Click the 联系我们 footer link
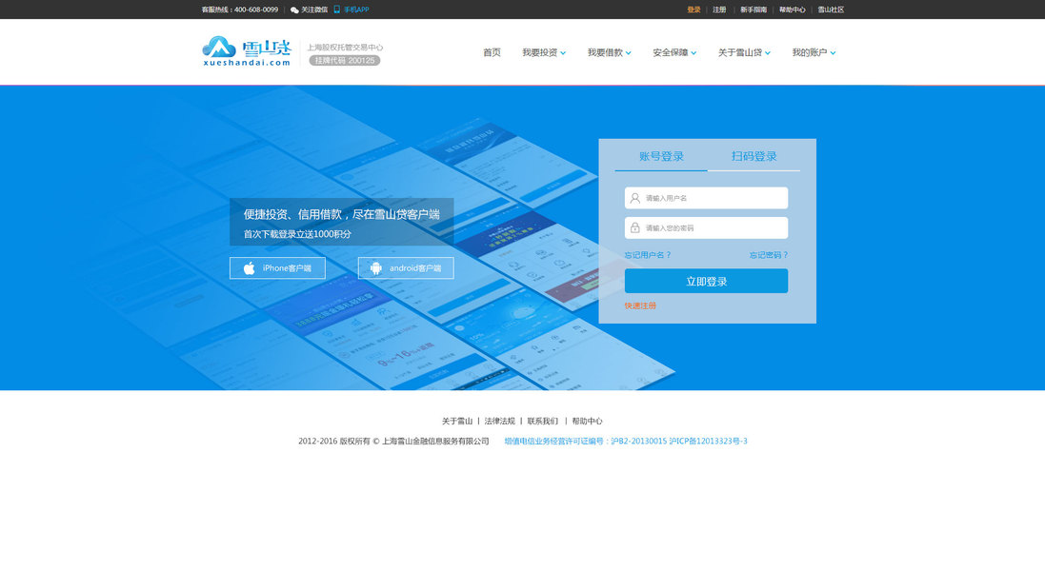This screenshot has height=571, width=1045. (542, 422)
